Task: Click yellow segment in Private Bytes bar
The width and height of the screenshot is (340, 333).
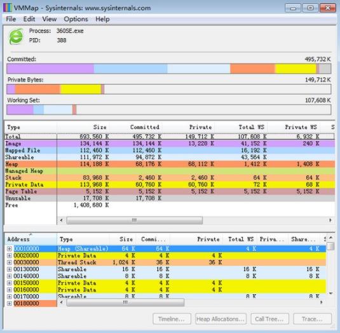Action: pyautogui.click(x=81, y=89)
